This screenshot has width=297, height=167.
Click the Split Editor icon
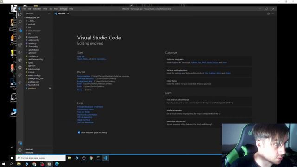click(x=268, y=13)
